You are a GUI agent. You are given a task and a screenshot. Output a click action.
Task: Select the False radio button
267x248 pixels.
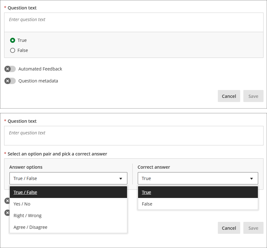point(13,50)
